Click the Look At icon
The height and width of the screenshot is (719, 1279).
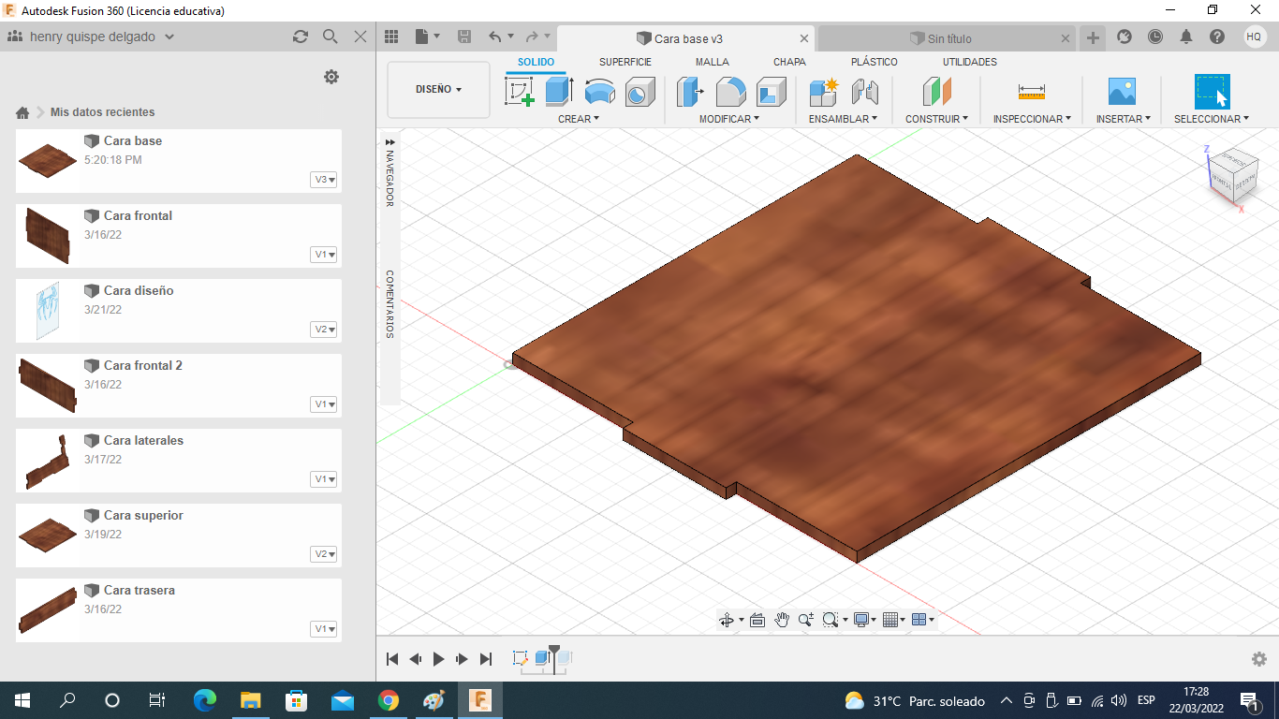click(757, 620)
